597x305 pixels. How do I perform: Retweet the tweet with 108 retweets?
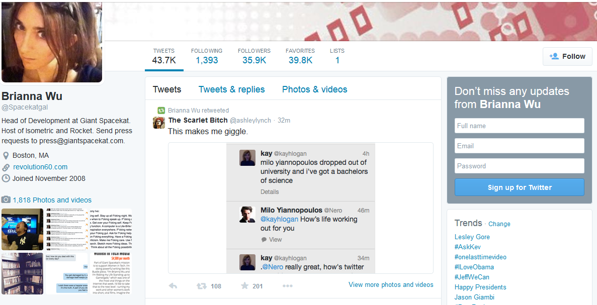coord(201,286)
